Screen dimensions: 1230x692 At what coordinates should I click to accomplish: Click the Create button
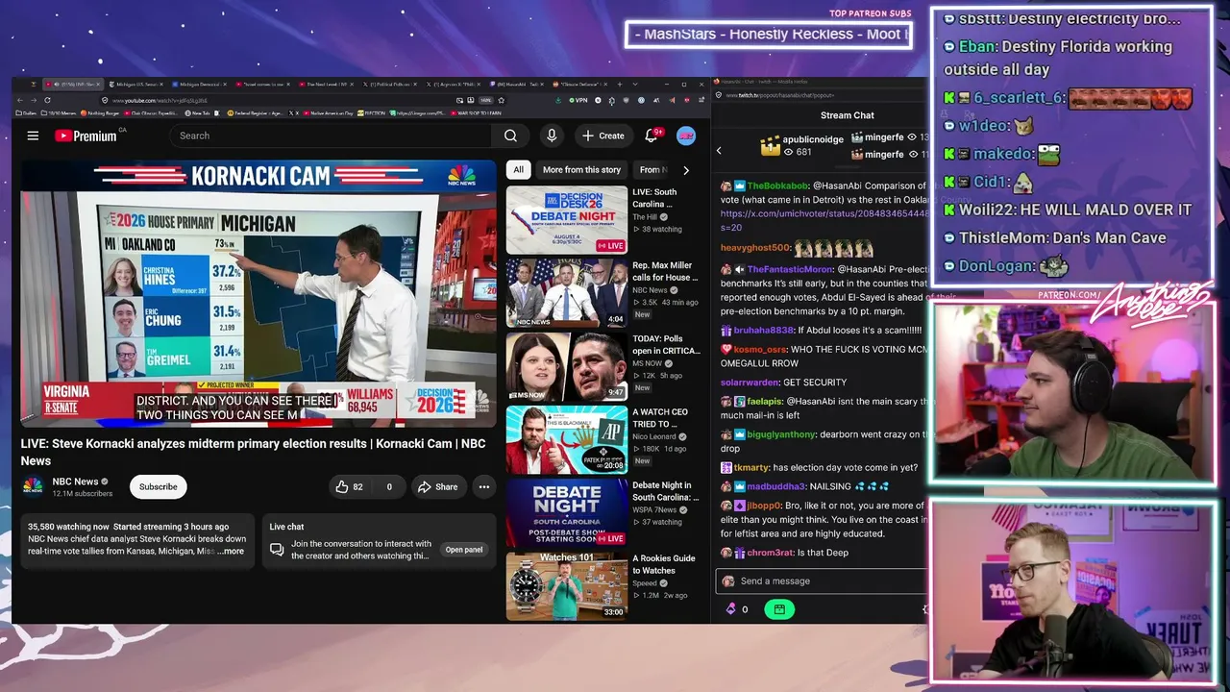[603, 136]
